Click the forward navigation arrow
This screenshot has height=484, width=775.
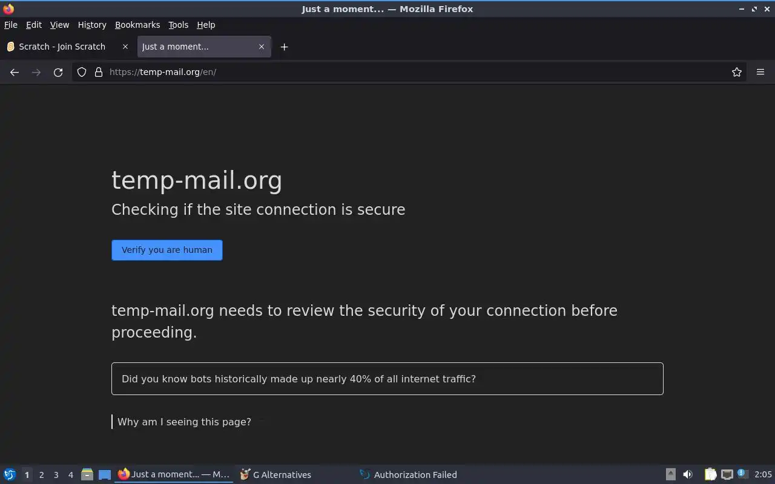(36, 72)
